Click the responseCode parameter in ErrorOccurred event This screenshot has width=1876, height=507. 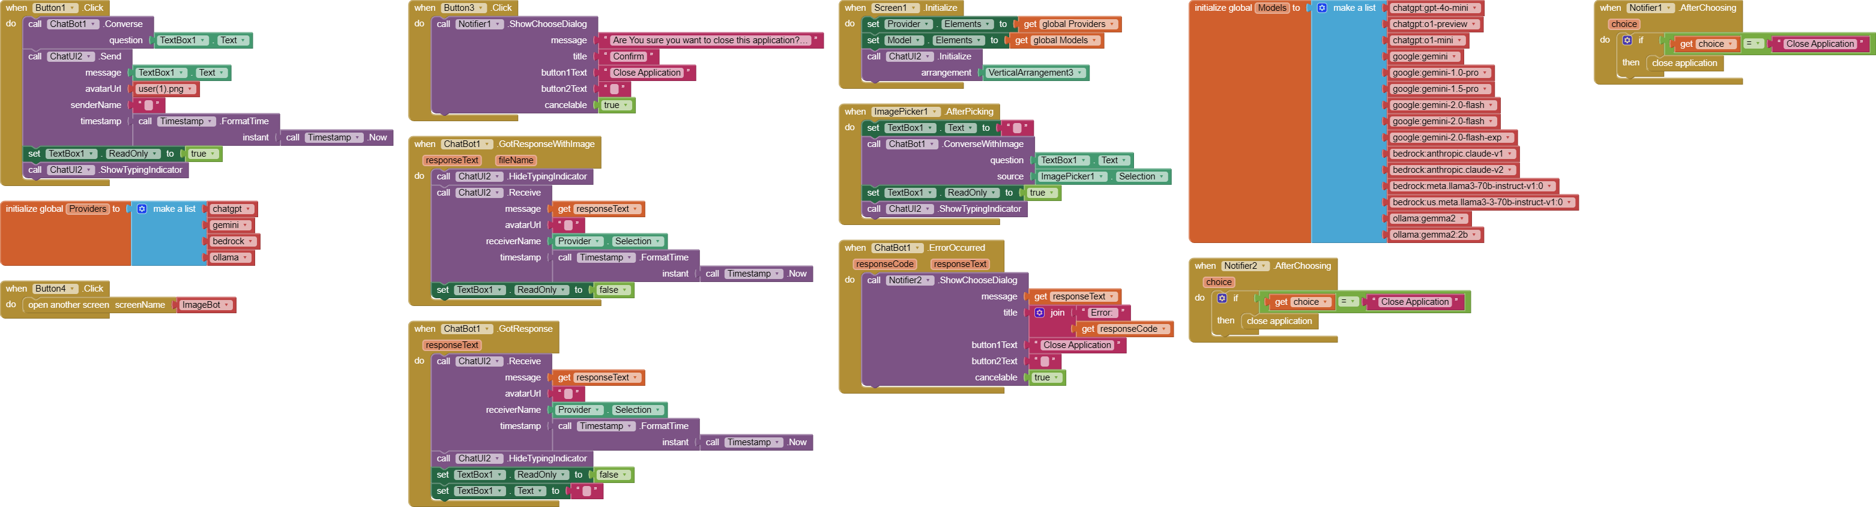pos(884,265)
